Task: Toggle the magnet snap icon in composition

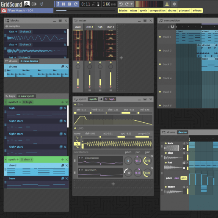Action: [x=172, y=27]
